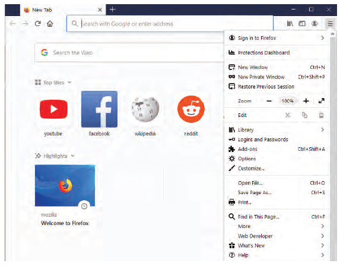Zoom out with the minus button

tap(269, 101)
